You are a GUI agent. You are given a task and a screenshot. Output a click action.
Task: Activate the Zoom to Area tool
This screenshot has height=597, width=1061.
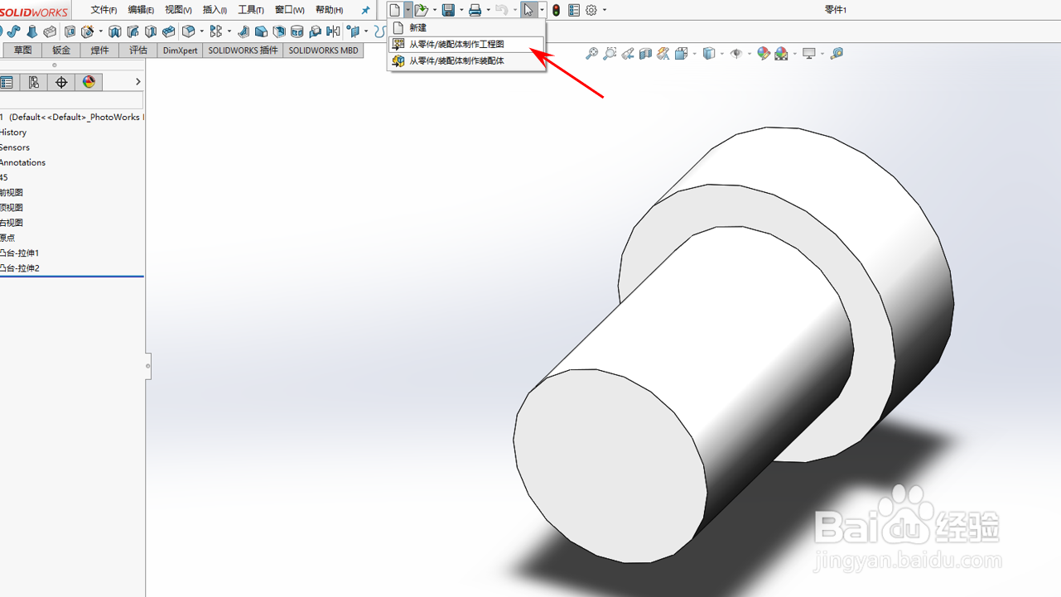point(609,53)
